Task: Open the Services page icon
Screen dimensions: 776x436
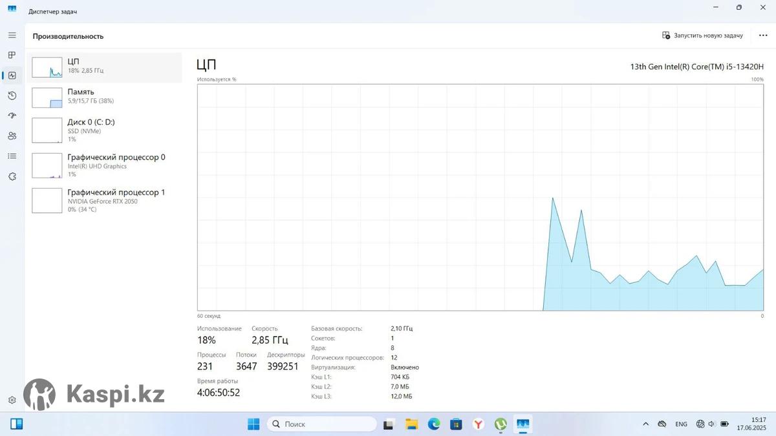Action: (x=12, y=176)
